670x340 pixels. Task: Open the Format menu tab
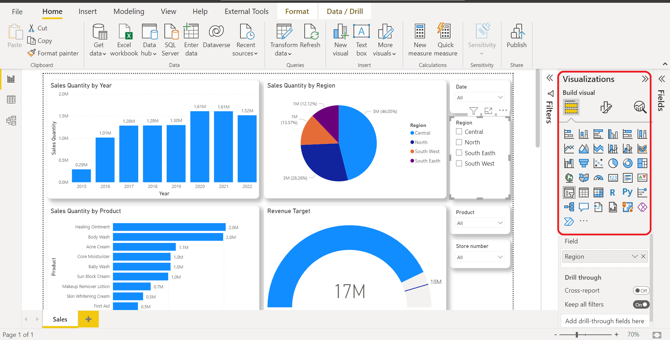[297, 11]
